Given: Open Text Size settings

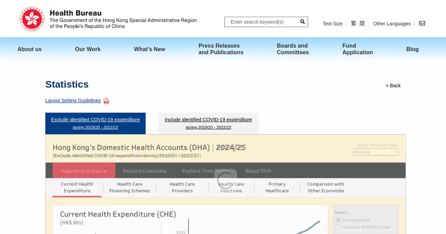Looking at the screenshot, I should tap(333, 24).
